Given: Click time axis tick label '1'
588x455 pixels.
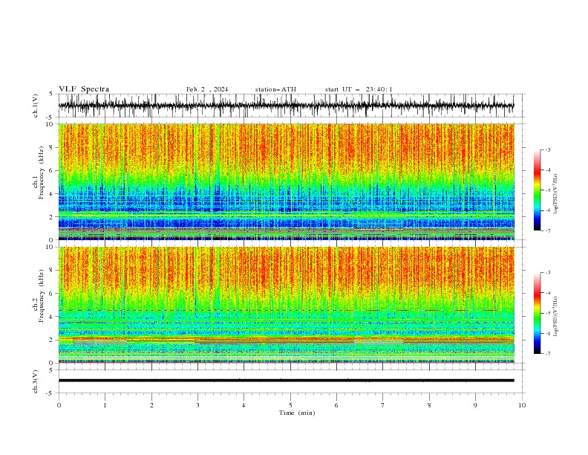Looking at the screenshot, I should [x=105, y=405].
